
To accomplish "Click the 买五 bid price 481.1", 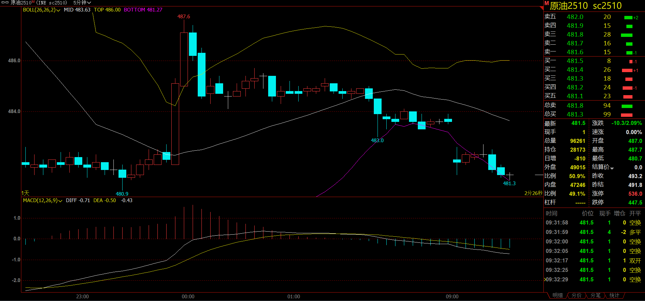I will [x=575, y=96].
